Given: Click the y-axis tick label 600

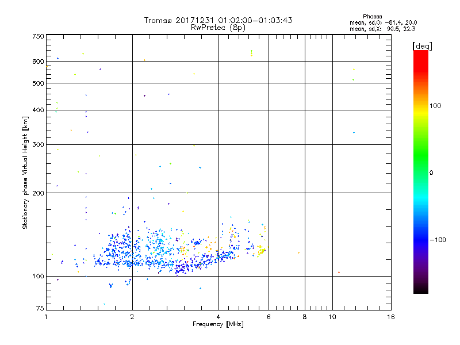Looking at the screenshot, I should (38, 62).
